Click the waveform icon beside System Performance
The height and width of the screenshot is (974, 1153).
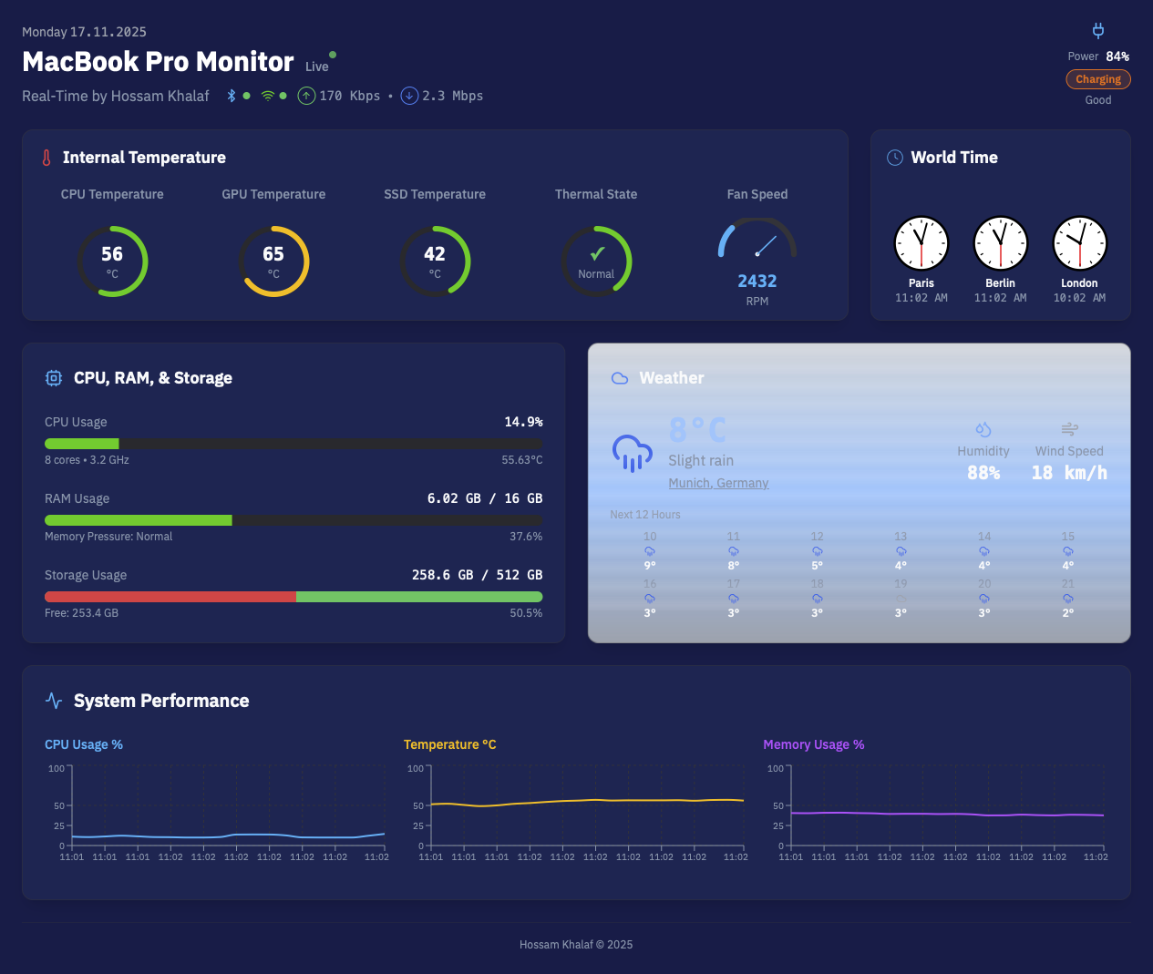tap(53, 700)
